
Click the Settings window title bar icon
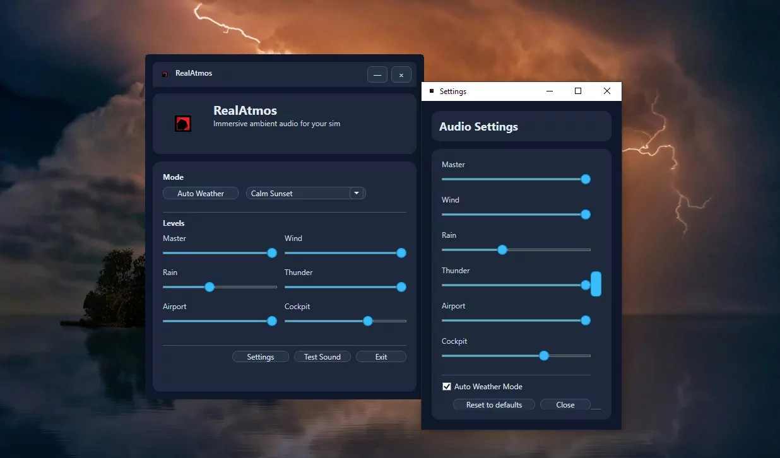tap(432, 91)
